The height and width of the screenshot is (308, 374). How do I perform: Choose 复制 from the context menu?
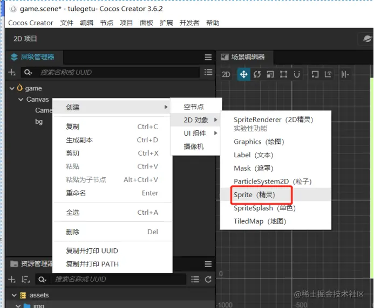[x=112, y=127]
